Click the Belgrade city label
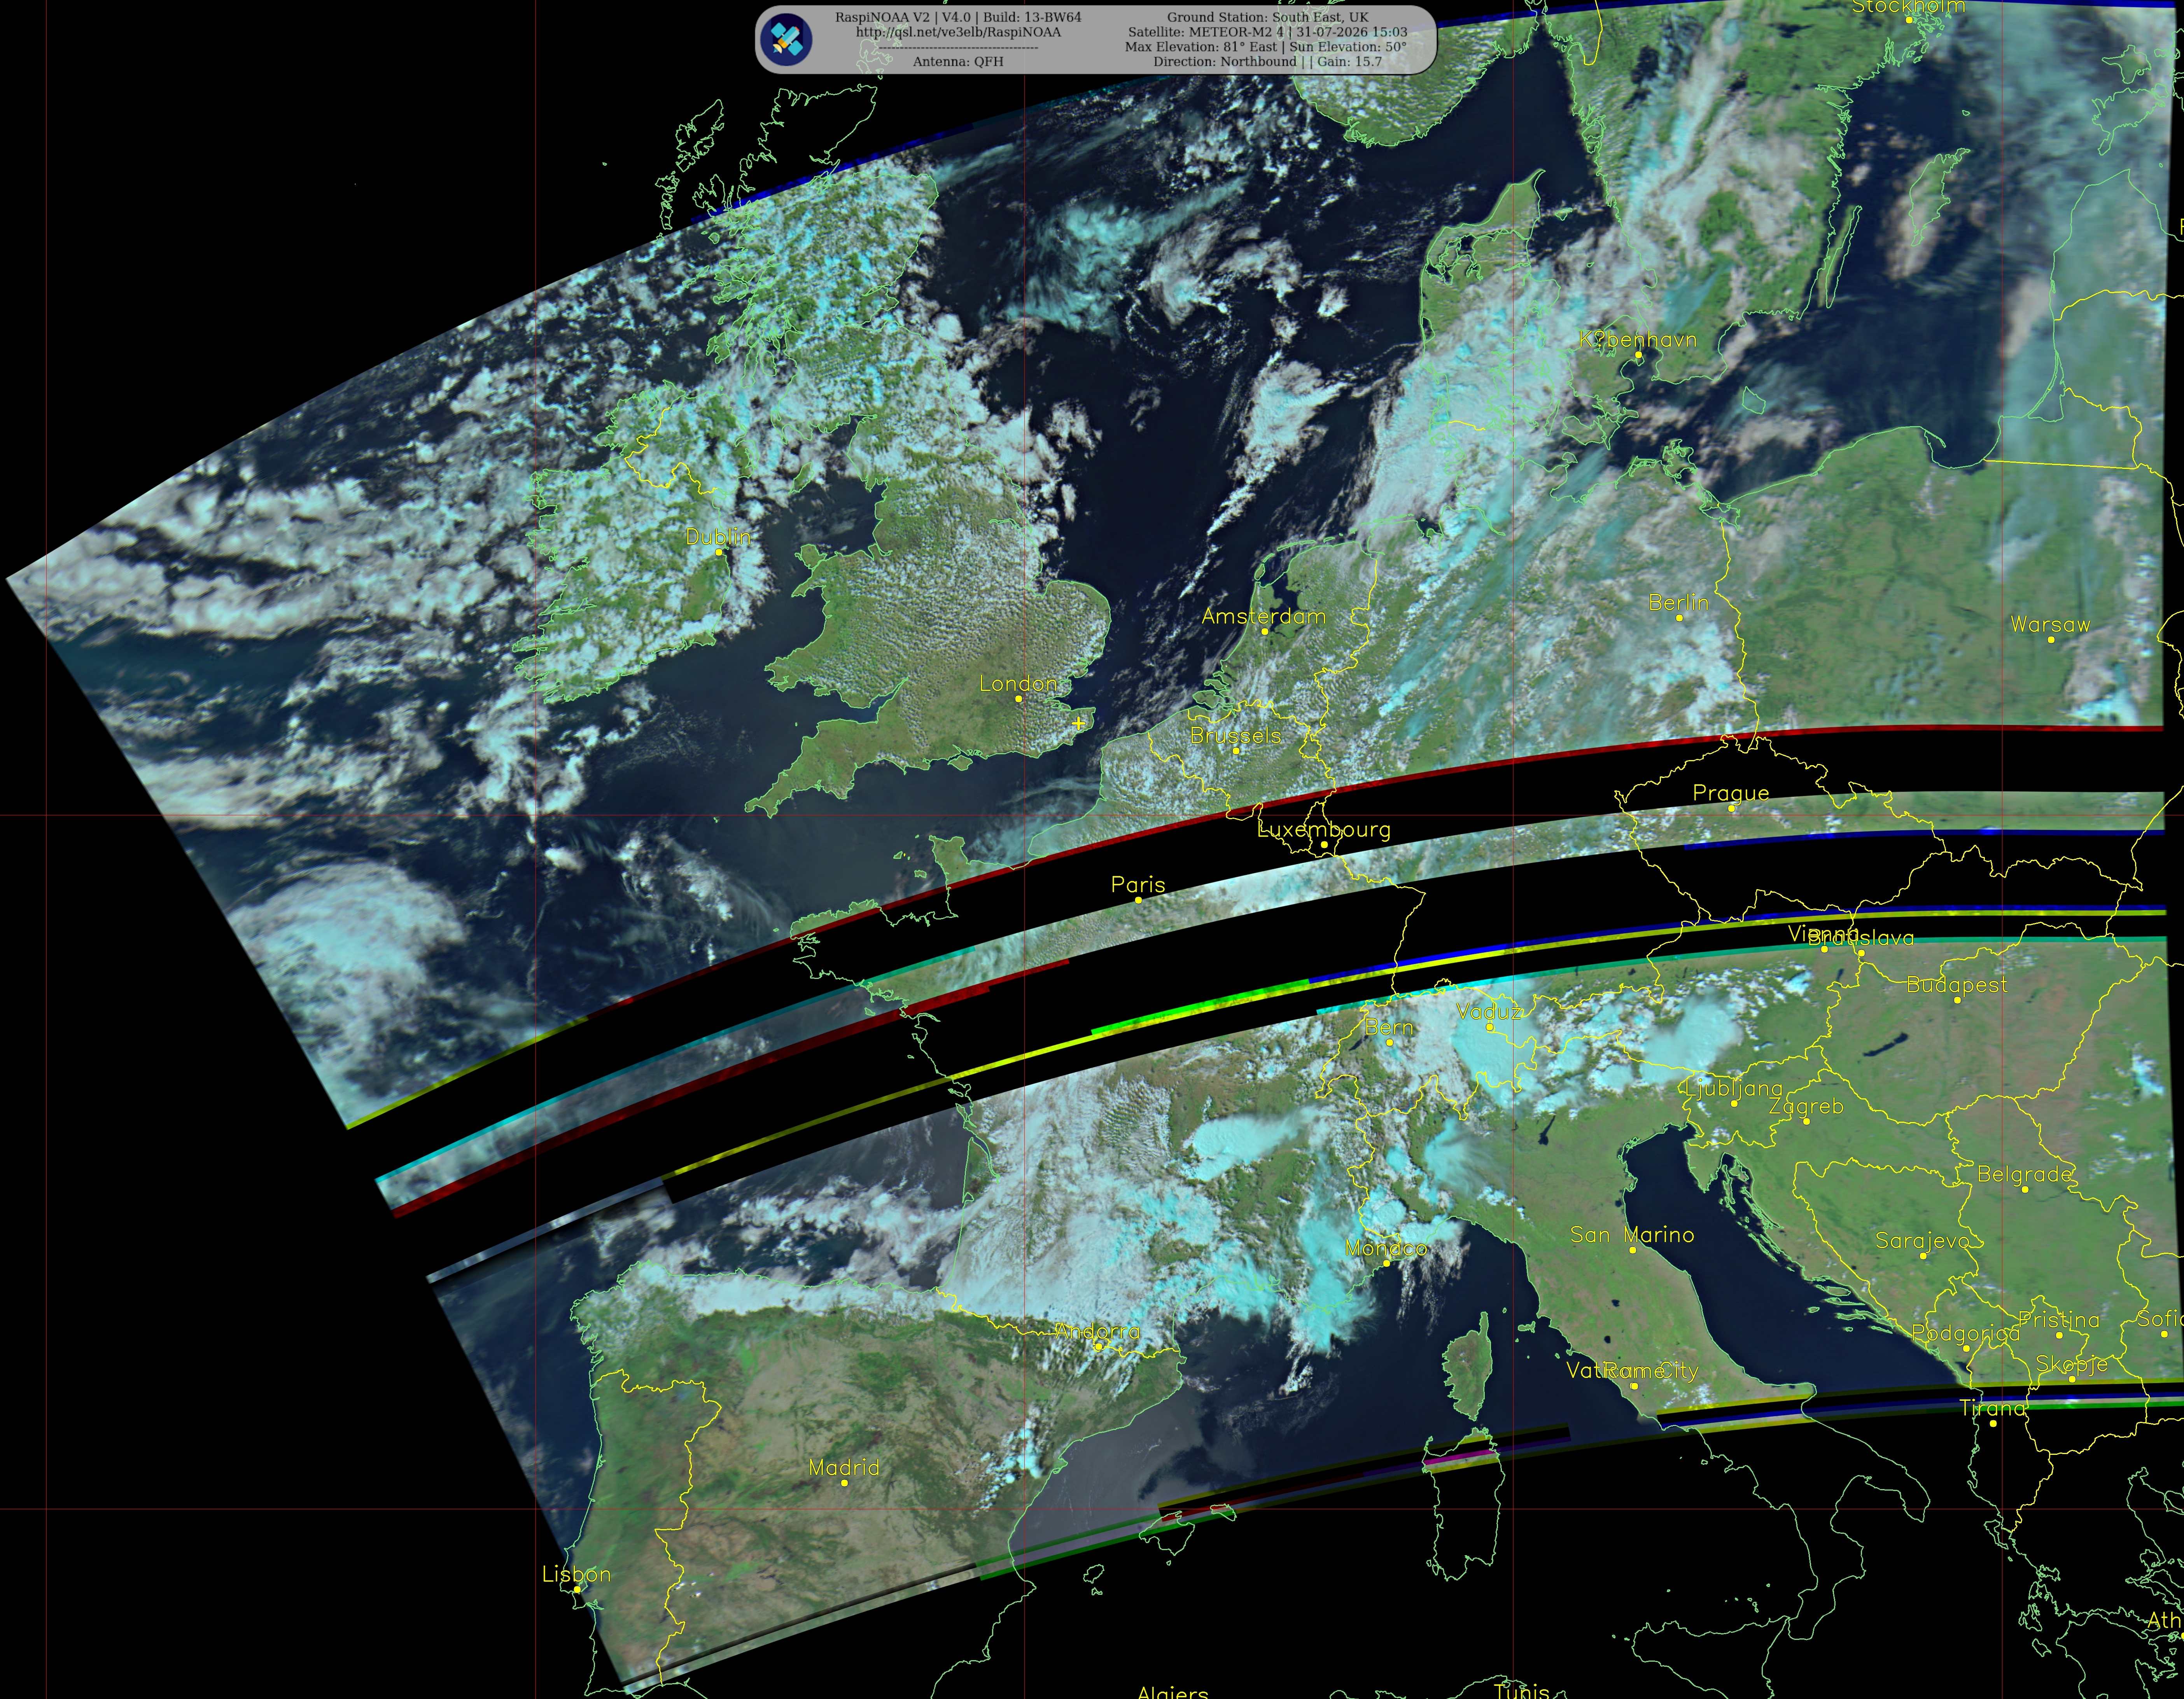 click(x=2025, y=1174)
